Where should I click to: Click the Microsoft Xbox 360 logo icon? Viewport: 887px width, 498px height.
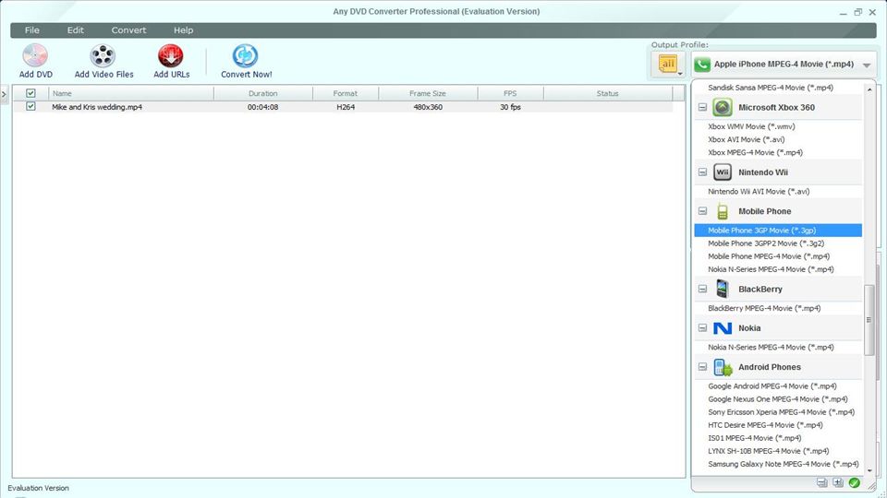[x=723, y=107]
